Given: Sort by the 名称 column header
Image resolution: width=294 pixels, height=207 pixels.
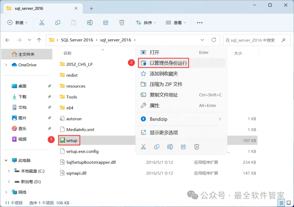Looking at the screenshot, I should 67,53.
